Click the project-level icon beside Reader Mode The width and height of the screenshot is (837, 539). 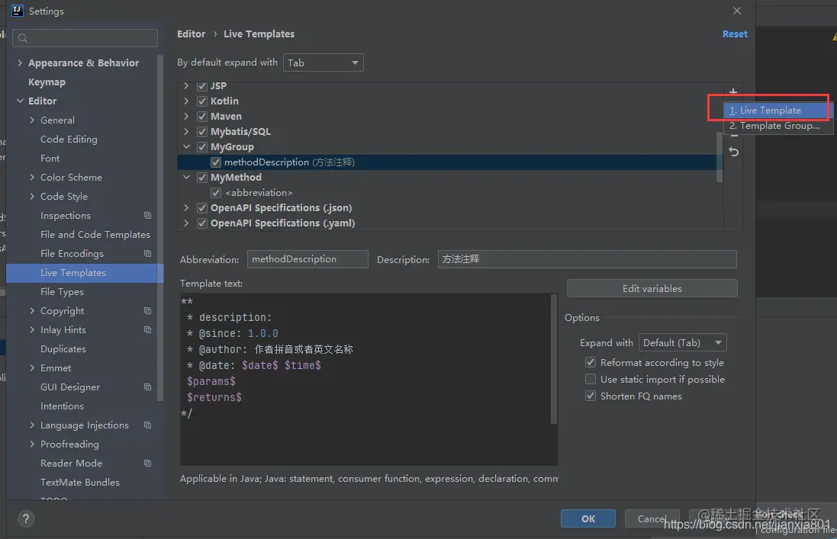point(148,464)
